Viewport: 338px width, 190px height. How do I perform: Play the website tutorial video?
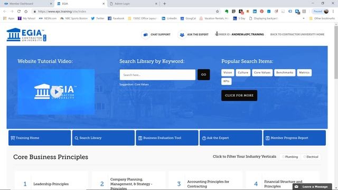coord(56,92)
